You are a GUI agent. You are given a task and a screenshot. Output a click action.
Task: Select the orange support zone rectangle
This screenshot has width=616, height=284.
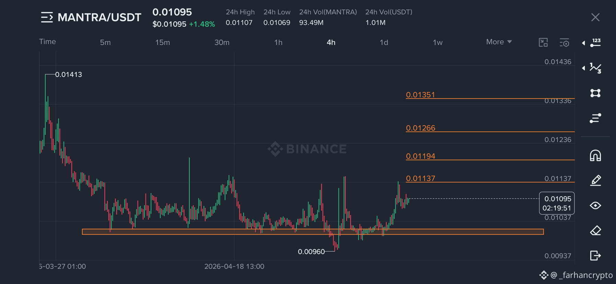(x=313, y=232)
